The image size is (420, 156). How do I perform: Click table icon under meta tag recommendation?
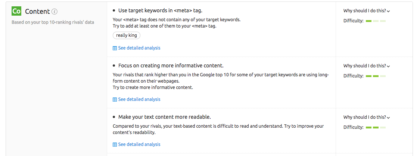pos(115,48)
